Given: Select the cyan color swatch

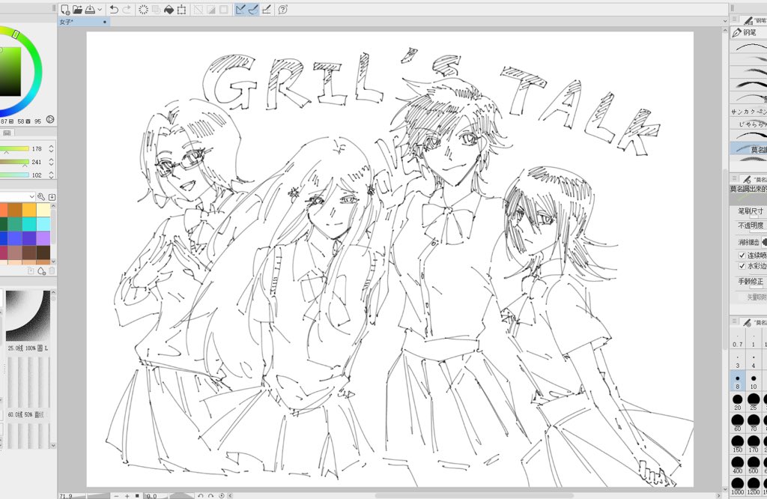Looking at the screenshot, I should pyautogui.click(x=29, y=224).
